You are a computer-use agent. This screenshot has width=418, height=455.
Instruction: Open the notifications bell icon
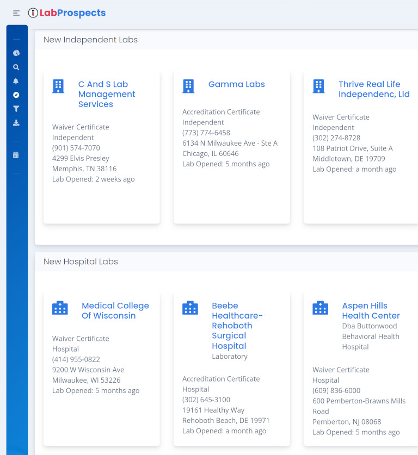pyautogui.click(x=16, y=82)
